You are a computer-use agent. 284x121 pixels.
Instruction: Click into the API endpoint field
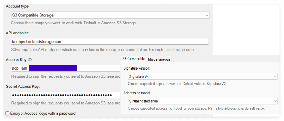point(109,42)
